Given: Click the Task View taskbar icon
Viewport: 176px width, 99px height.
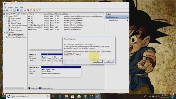Looking at the screenshot, I should [54, 96].
